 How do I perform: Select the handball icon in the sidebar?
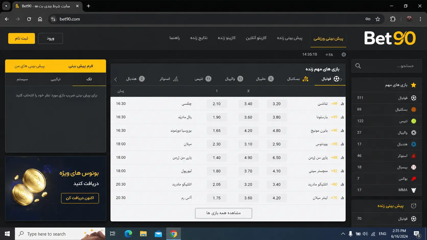click(x=414, y=144)
